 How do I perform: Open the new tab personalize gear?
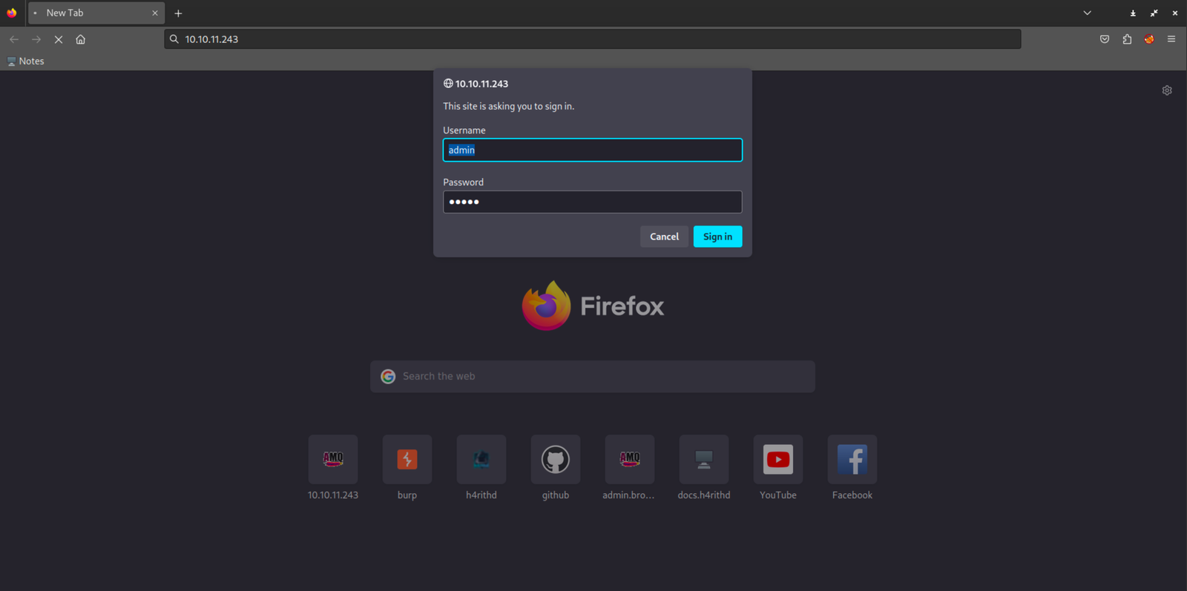pyautogui.click(x=1167, y=90)
